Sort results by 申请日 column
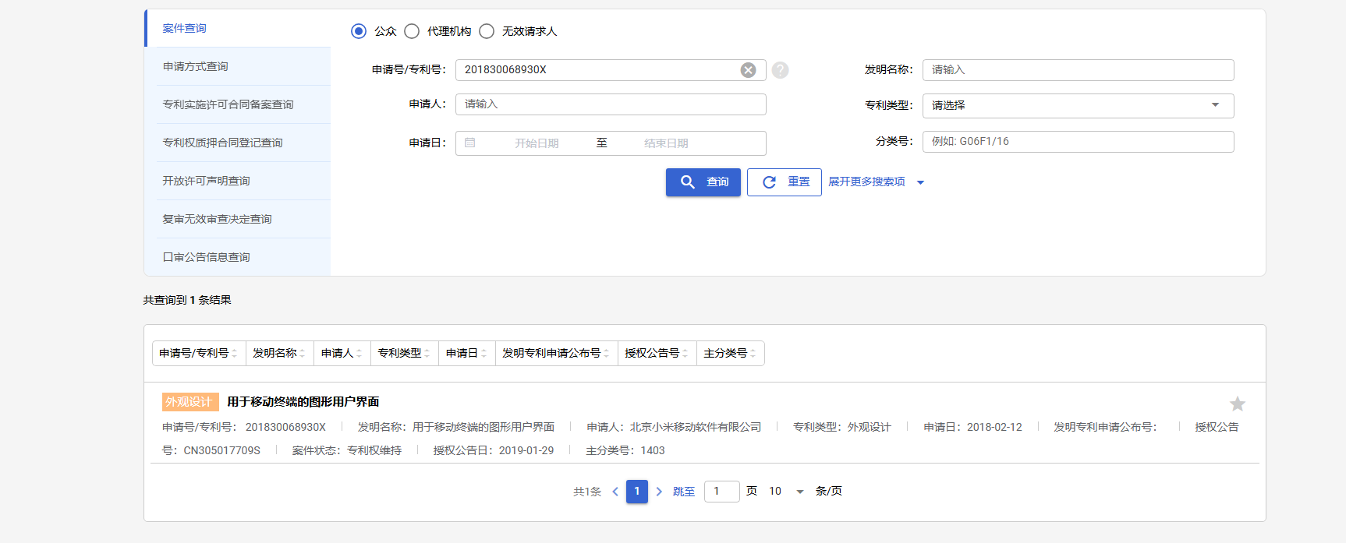 click(x=466, y=353)
